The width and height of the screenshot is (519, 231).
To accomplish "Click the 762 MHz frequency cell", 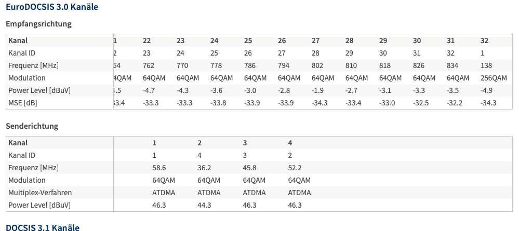I will tap(149, 65).
